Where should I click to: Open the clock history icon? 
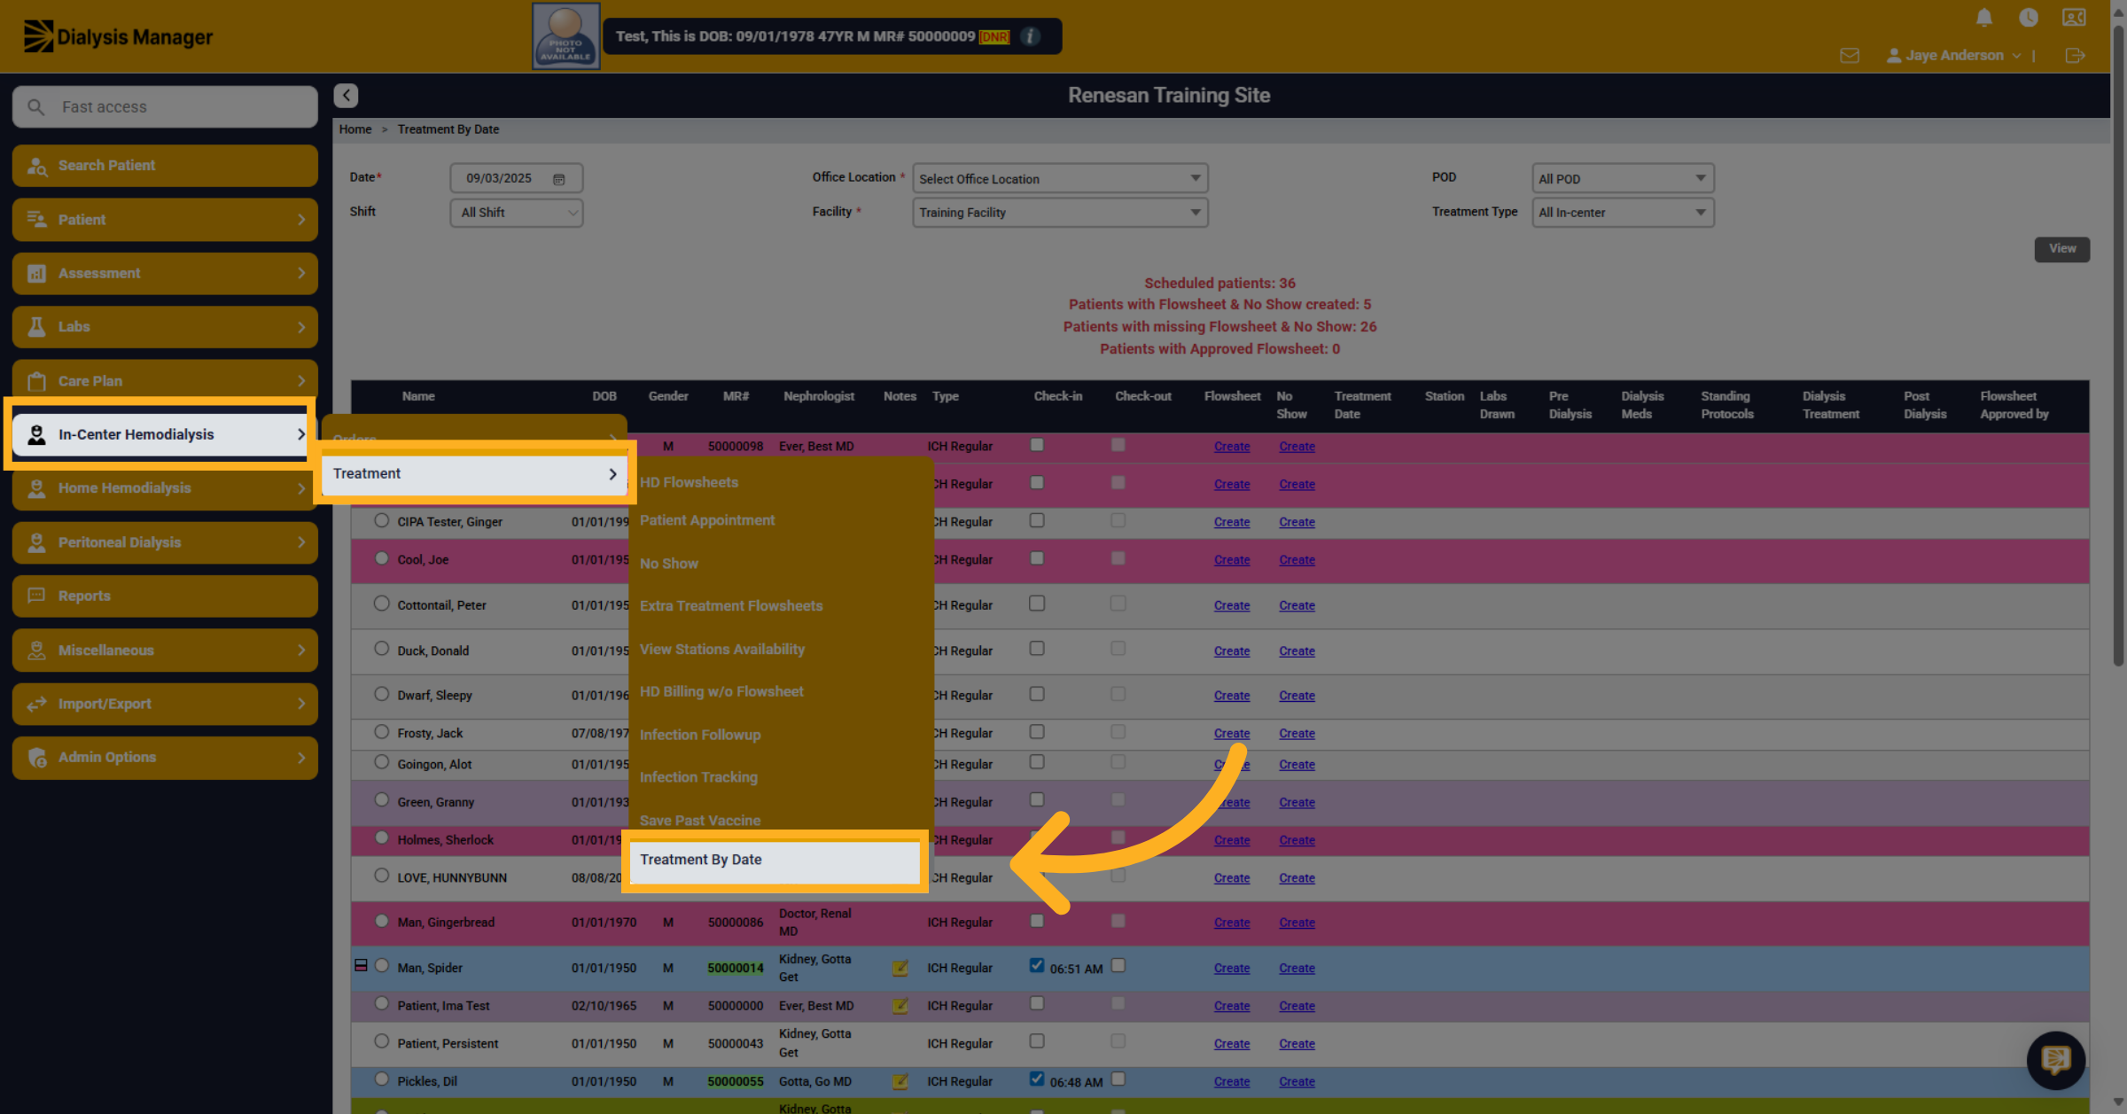click(x=2028, y=18)
